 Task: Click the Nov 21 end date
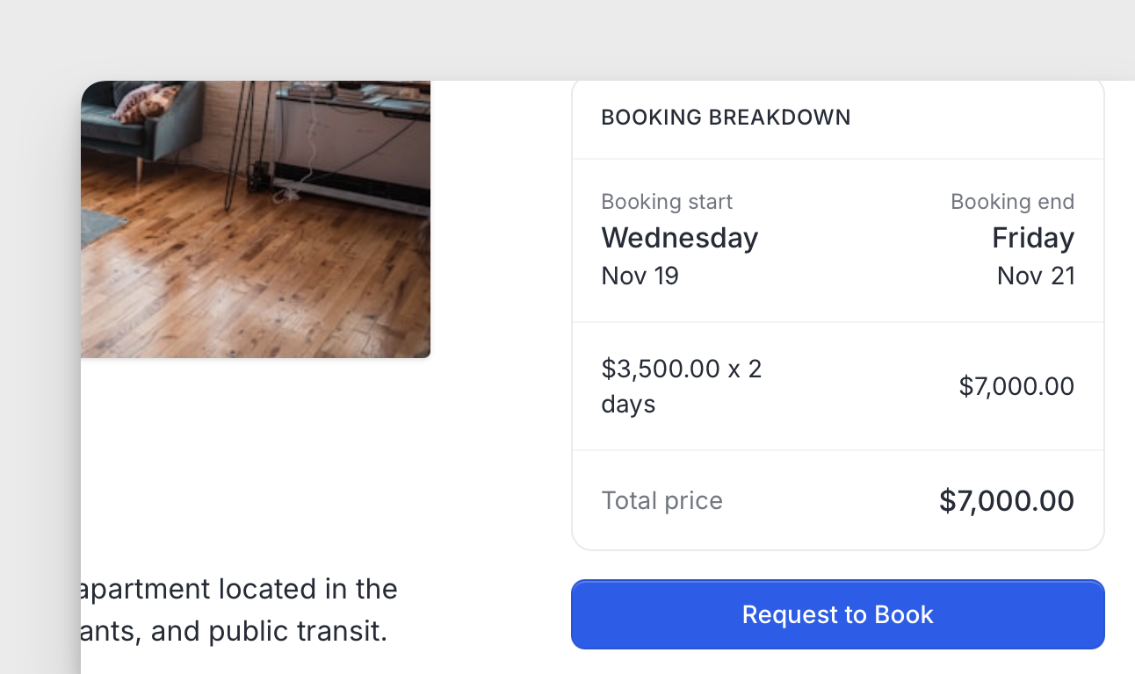click(1036, 276)
